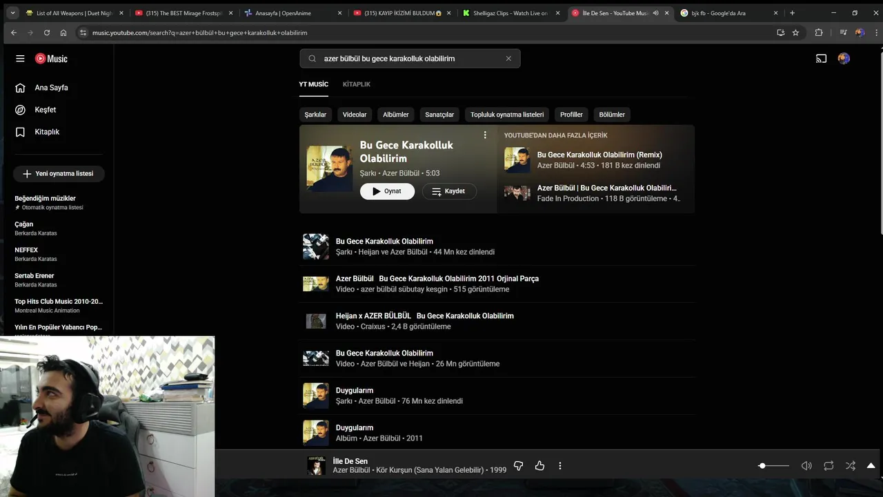Switch to the KİTAPLIK tab
The height and width of the screenshot is (497, 883).
tap(357, 84)
